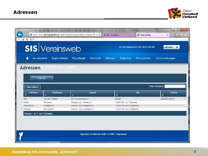
Task: Select the Gatecom1 tab button
Action: click(x=42, y=78)
